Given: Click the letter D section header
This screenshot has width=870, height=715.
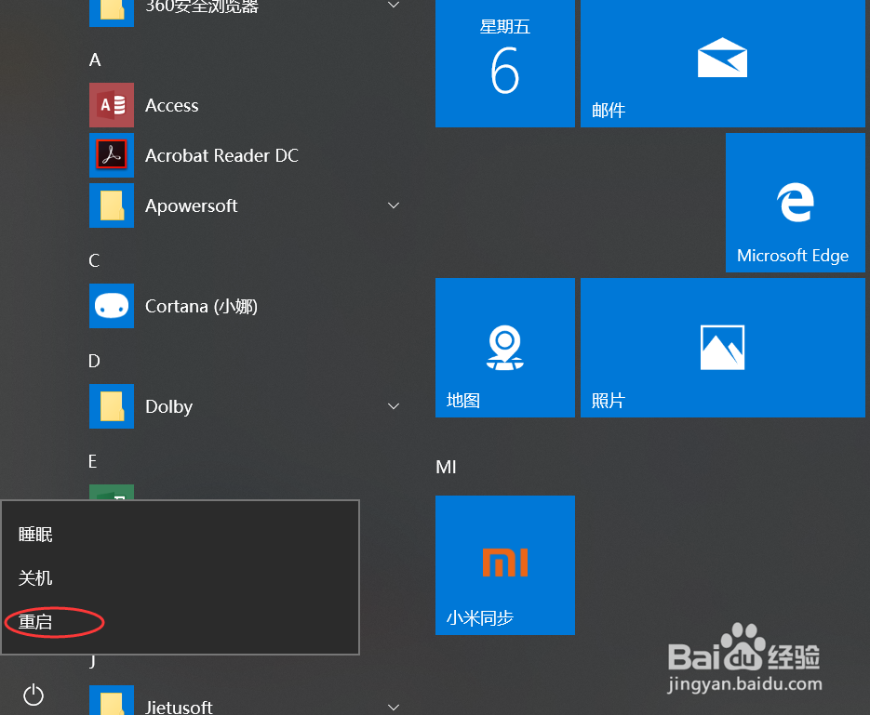Looking at the screenshot, I should tap(94, 361).
